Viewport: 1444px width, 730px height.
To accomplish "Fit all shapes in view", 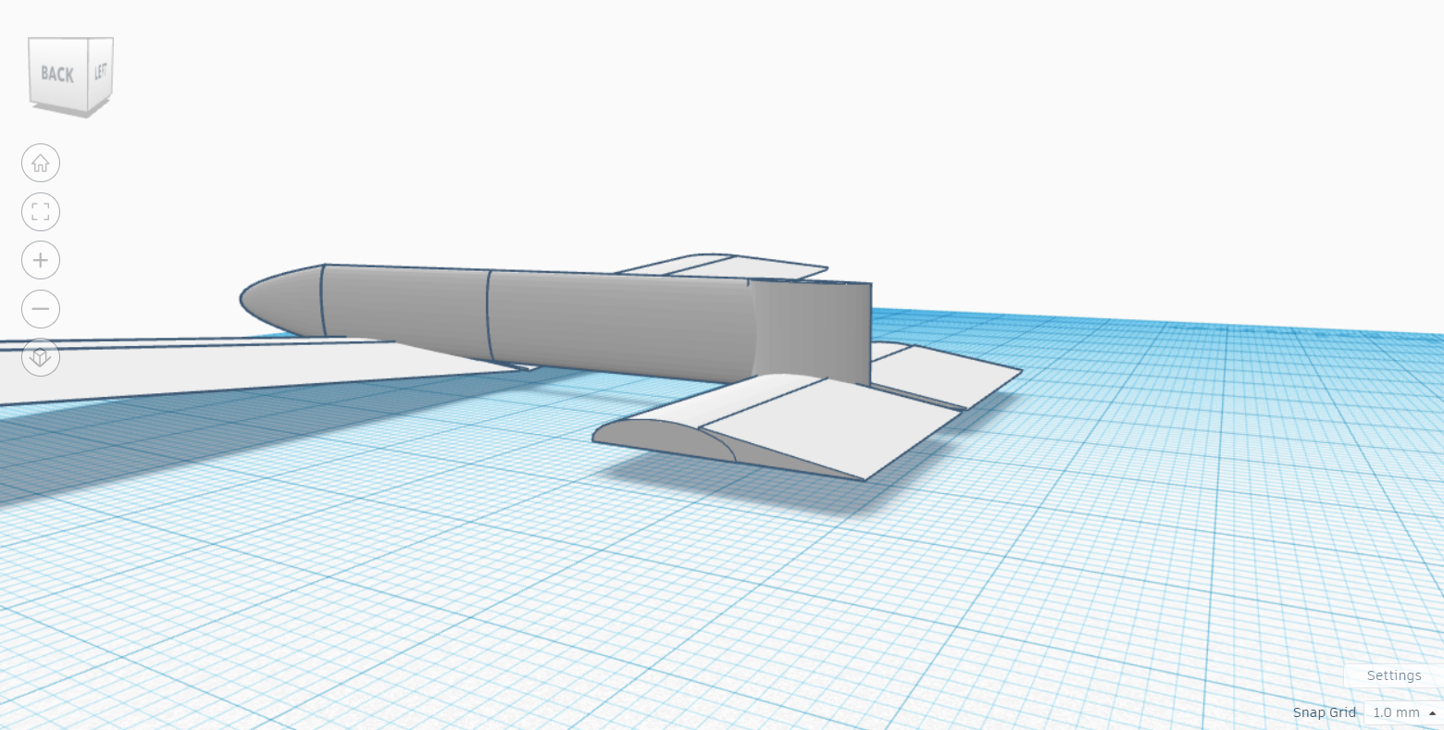I will tap(41, 212).
